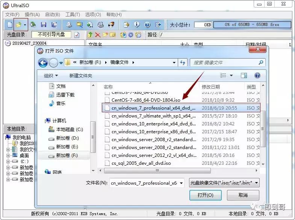Screen dimensions: 295x220
Task: Click the Burn CD/DVD image flame icon
Action: [111, 25]
